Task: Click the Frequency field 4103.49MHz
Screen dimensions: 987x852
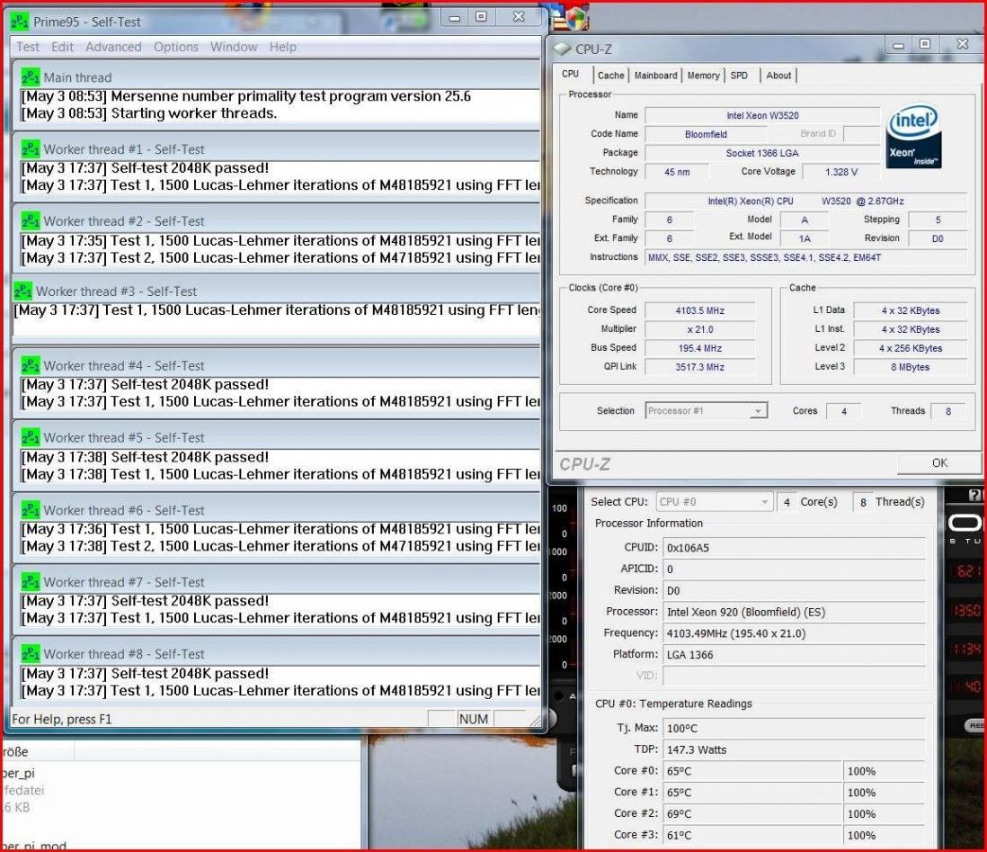Action: tap(794, 633)
